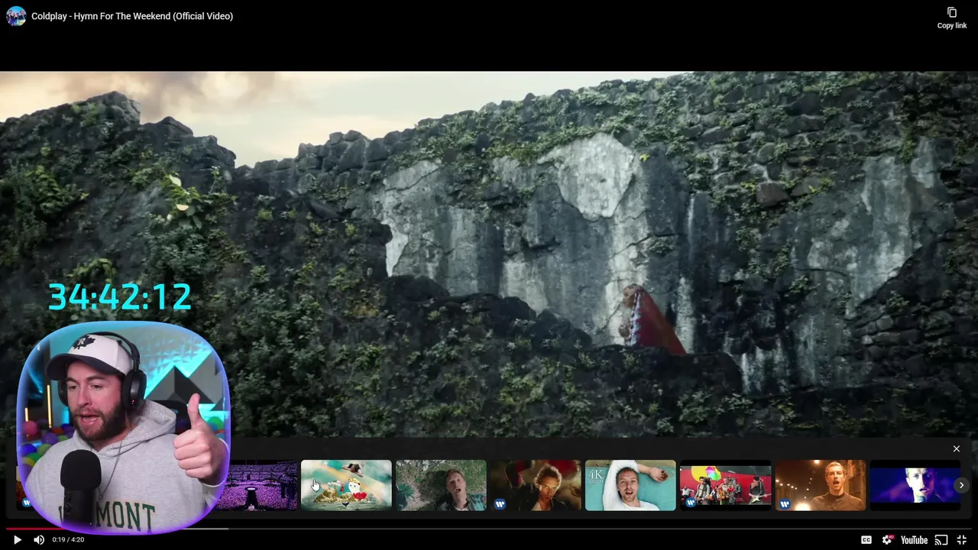Mute the video volume
The width and height of the screenshot is (978, 550).
click(x=38, y=540)
